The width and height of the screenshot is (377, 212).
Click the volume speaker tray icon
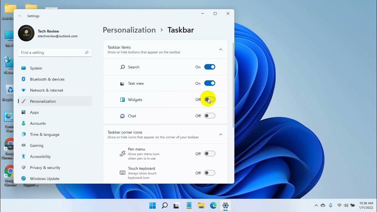coord(346,206)
